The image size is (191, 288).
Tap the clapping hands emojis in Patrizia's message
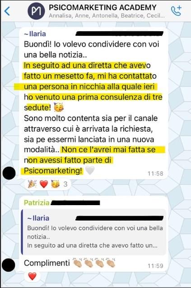94,263
